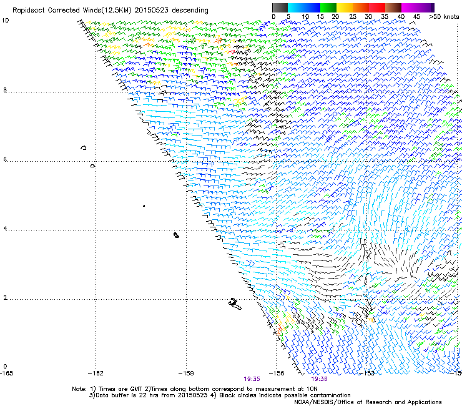462x406 pixels.
Task: Click the latitude axis label '6'
Action: (x=5, y=159)
